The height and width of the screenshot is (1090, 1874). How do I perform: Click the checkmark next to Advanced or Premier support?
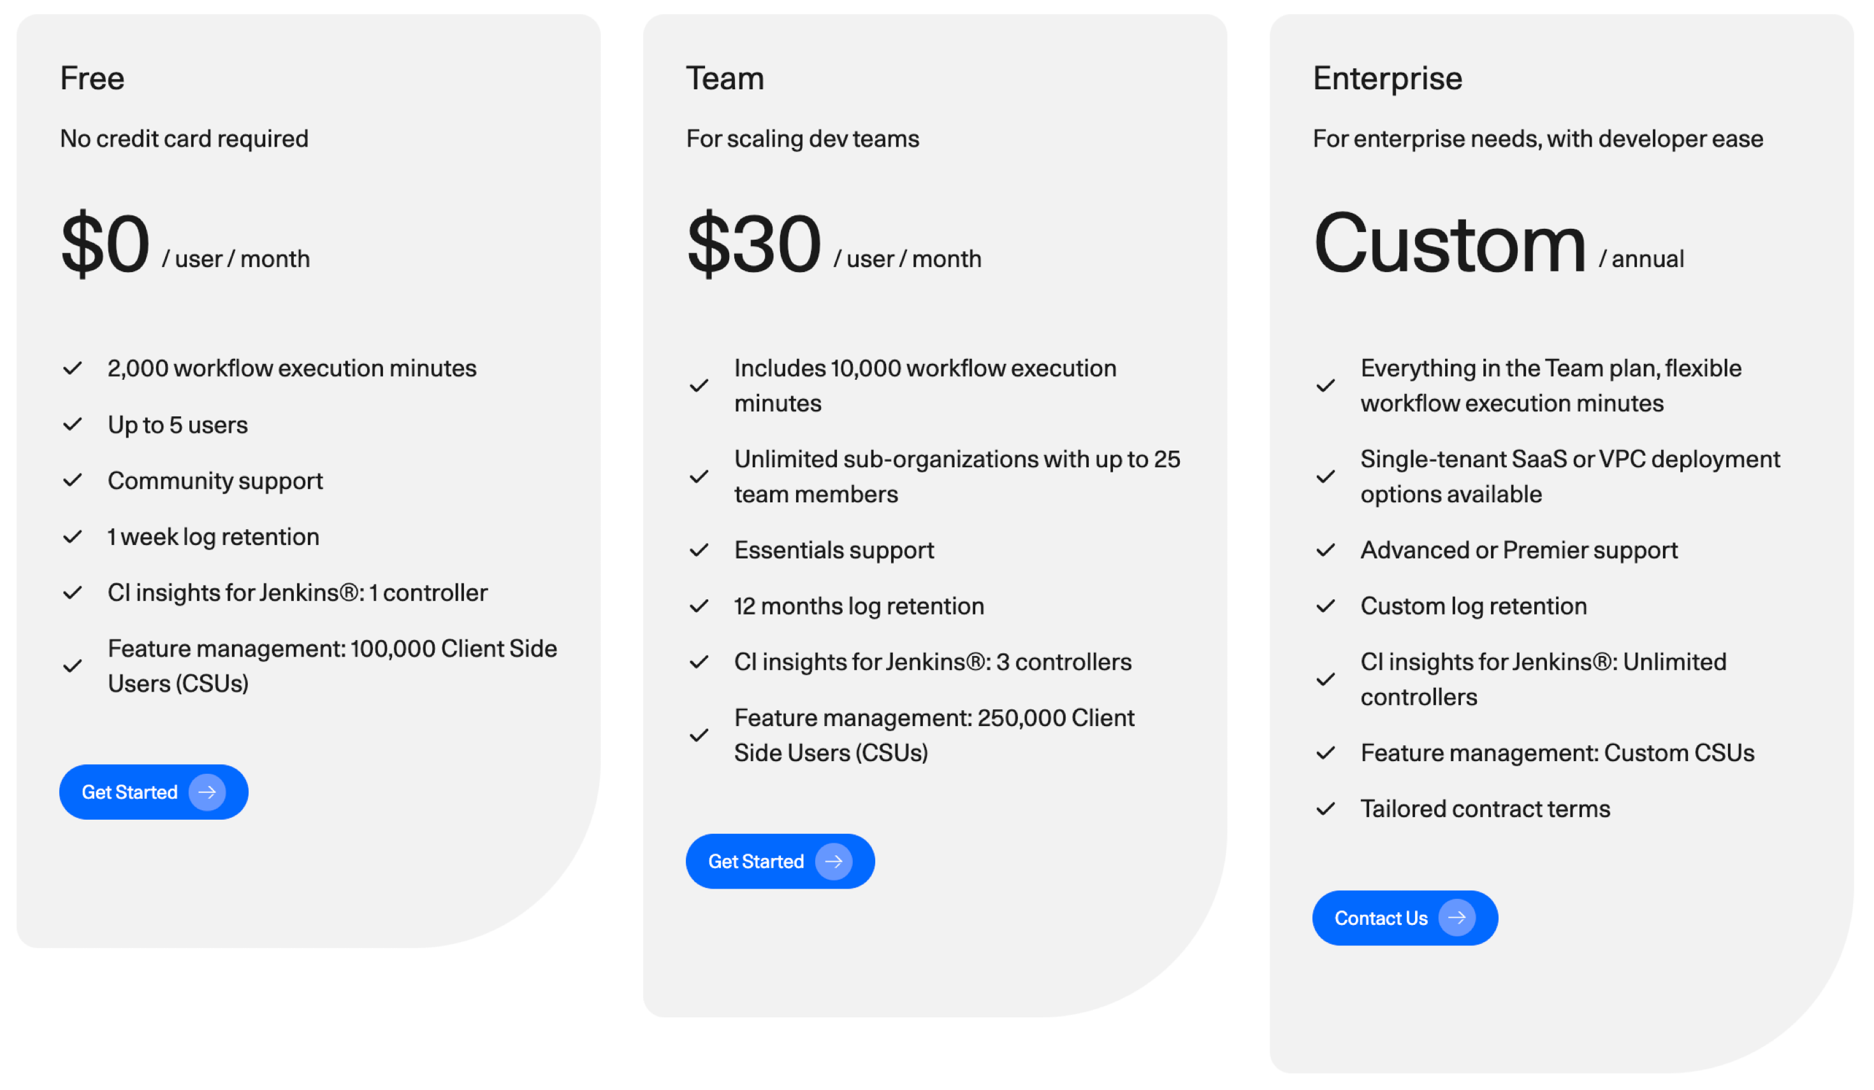[x=1326, y=549]
